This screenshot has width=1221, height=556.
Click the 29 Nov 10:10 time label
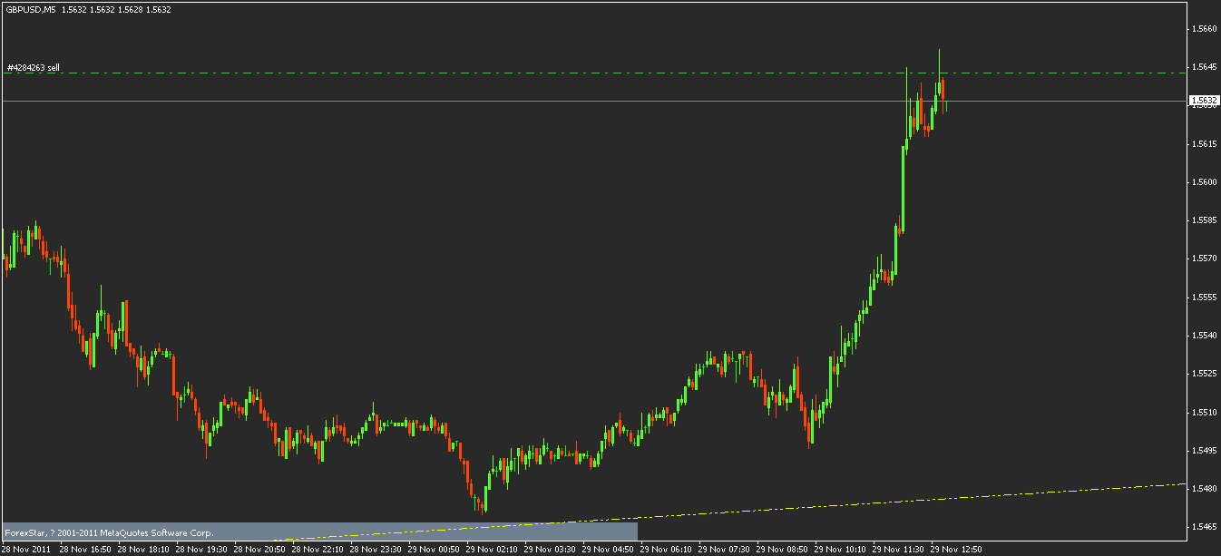(x=840, y=549)
